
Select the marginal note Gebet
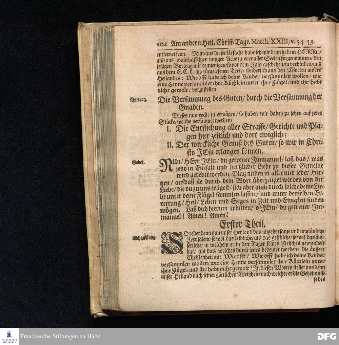(138, 162)
